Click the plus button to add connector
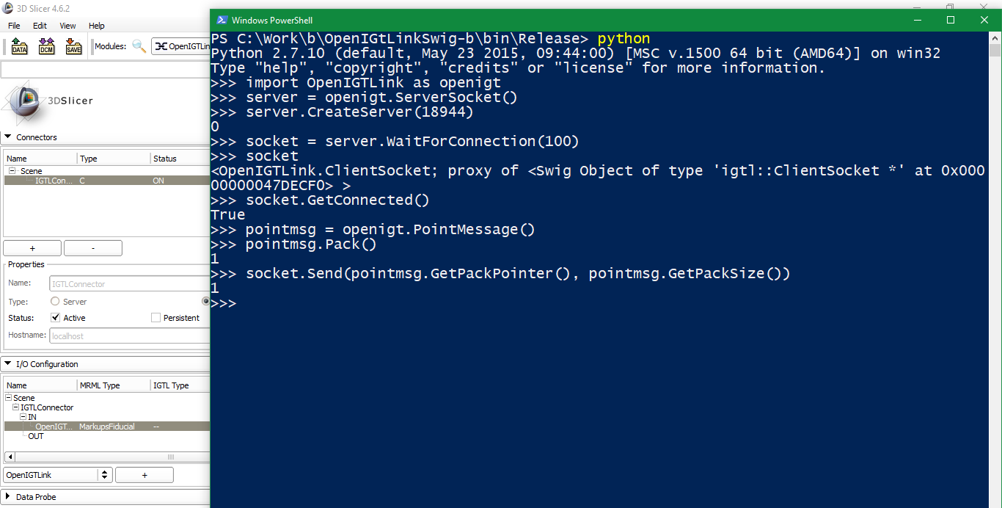The width and height of the screenshot is (1002, 508). click(32, 248)
